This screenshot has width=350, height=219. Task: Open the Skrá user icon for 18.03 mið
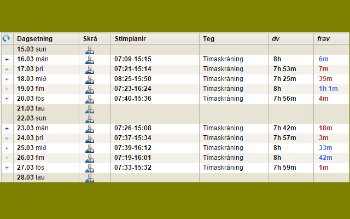[x=90, y=79]
